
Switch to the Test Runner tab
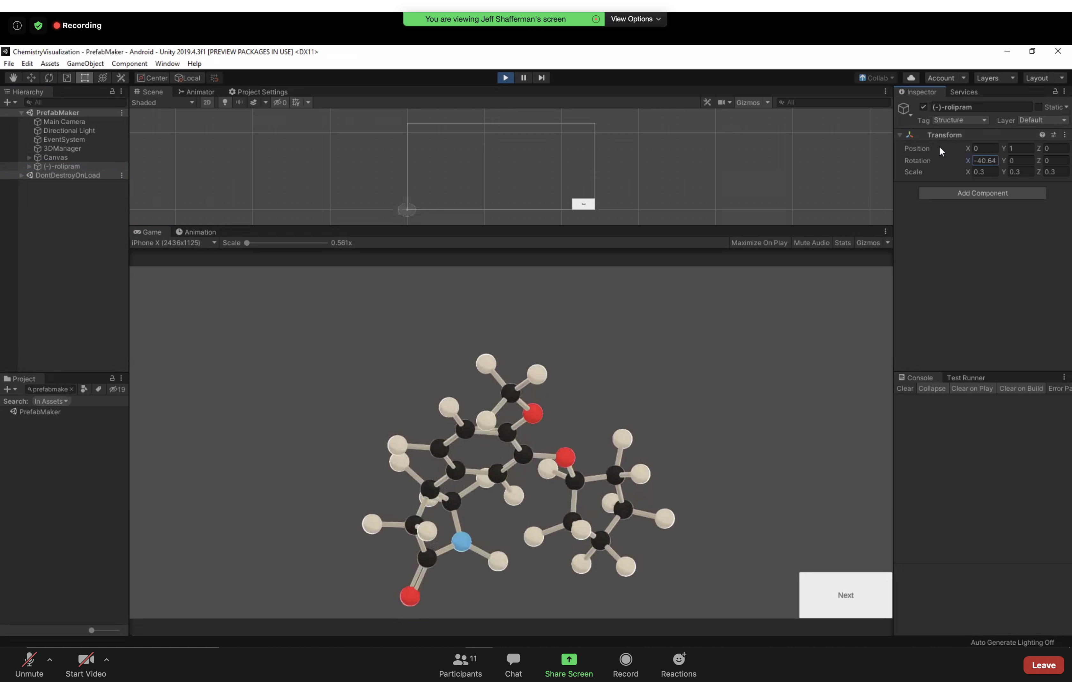pos(965,377)
